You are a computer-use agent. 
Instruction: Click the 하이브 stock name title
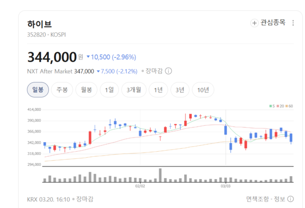coord(39,24)
